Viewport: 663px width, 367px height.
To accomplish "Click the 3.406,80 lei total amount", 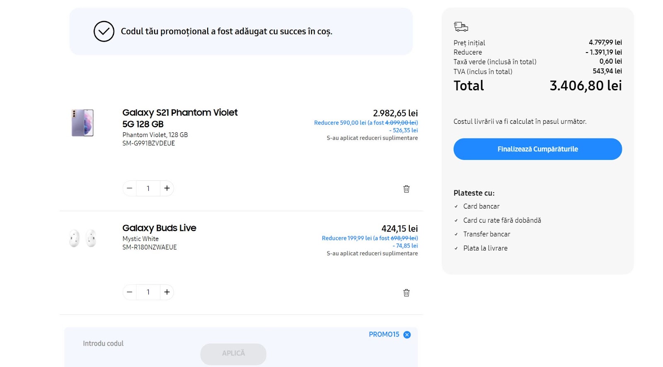I will coord(586,86).
